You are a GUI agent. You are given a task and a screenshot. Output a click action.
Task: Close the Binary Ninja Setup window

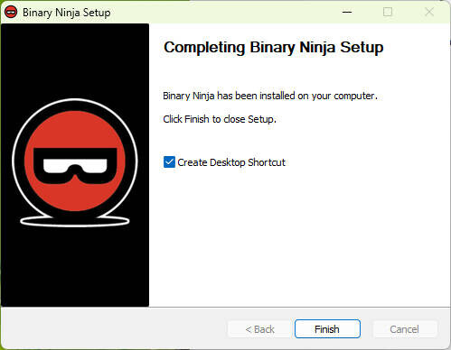pos(429,12)
